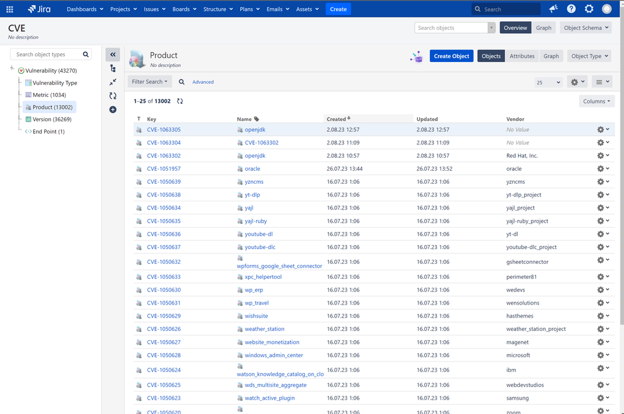Open the Jira app switcher grid
Viewport: 624px width, 414px height.
pyautogui.click(x=9, y=9)
